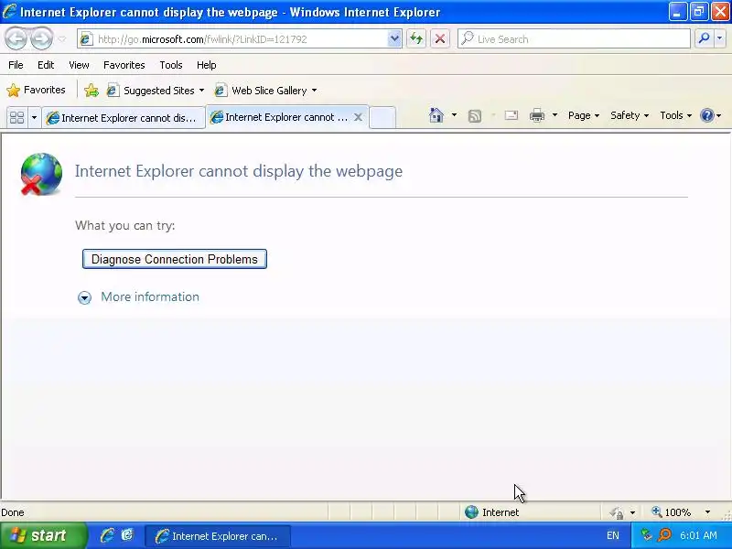The image size is (732, 549).
Task: Expand Suggested Sites dropdown arrow
Action: 201,91
